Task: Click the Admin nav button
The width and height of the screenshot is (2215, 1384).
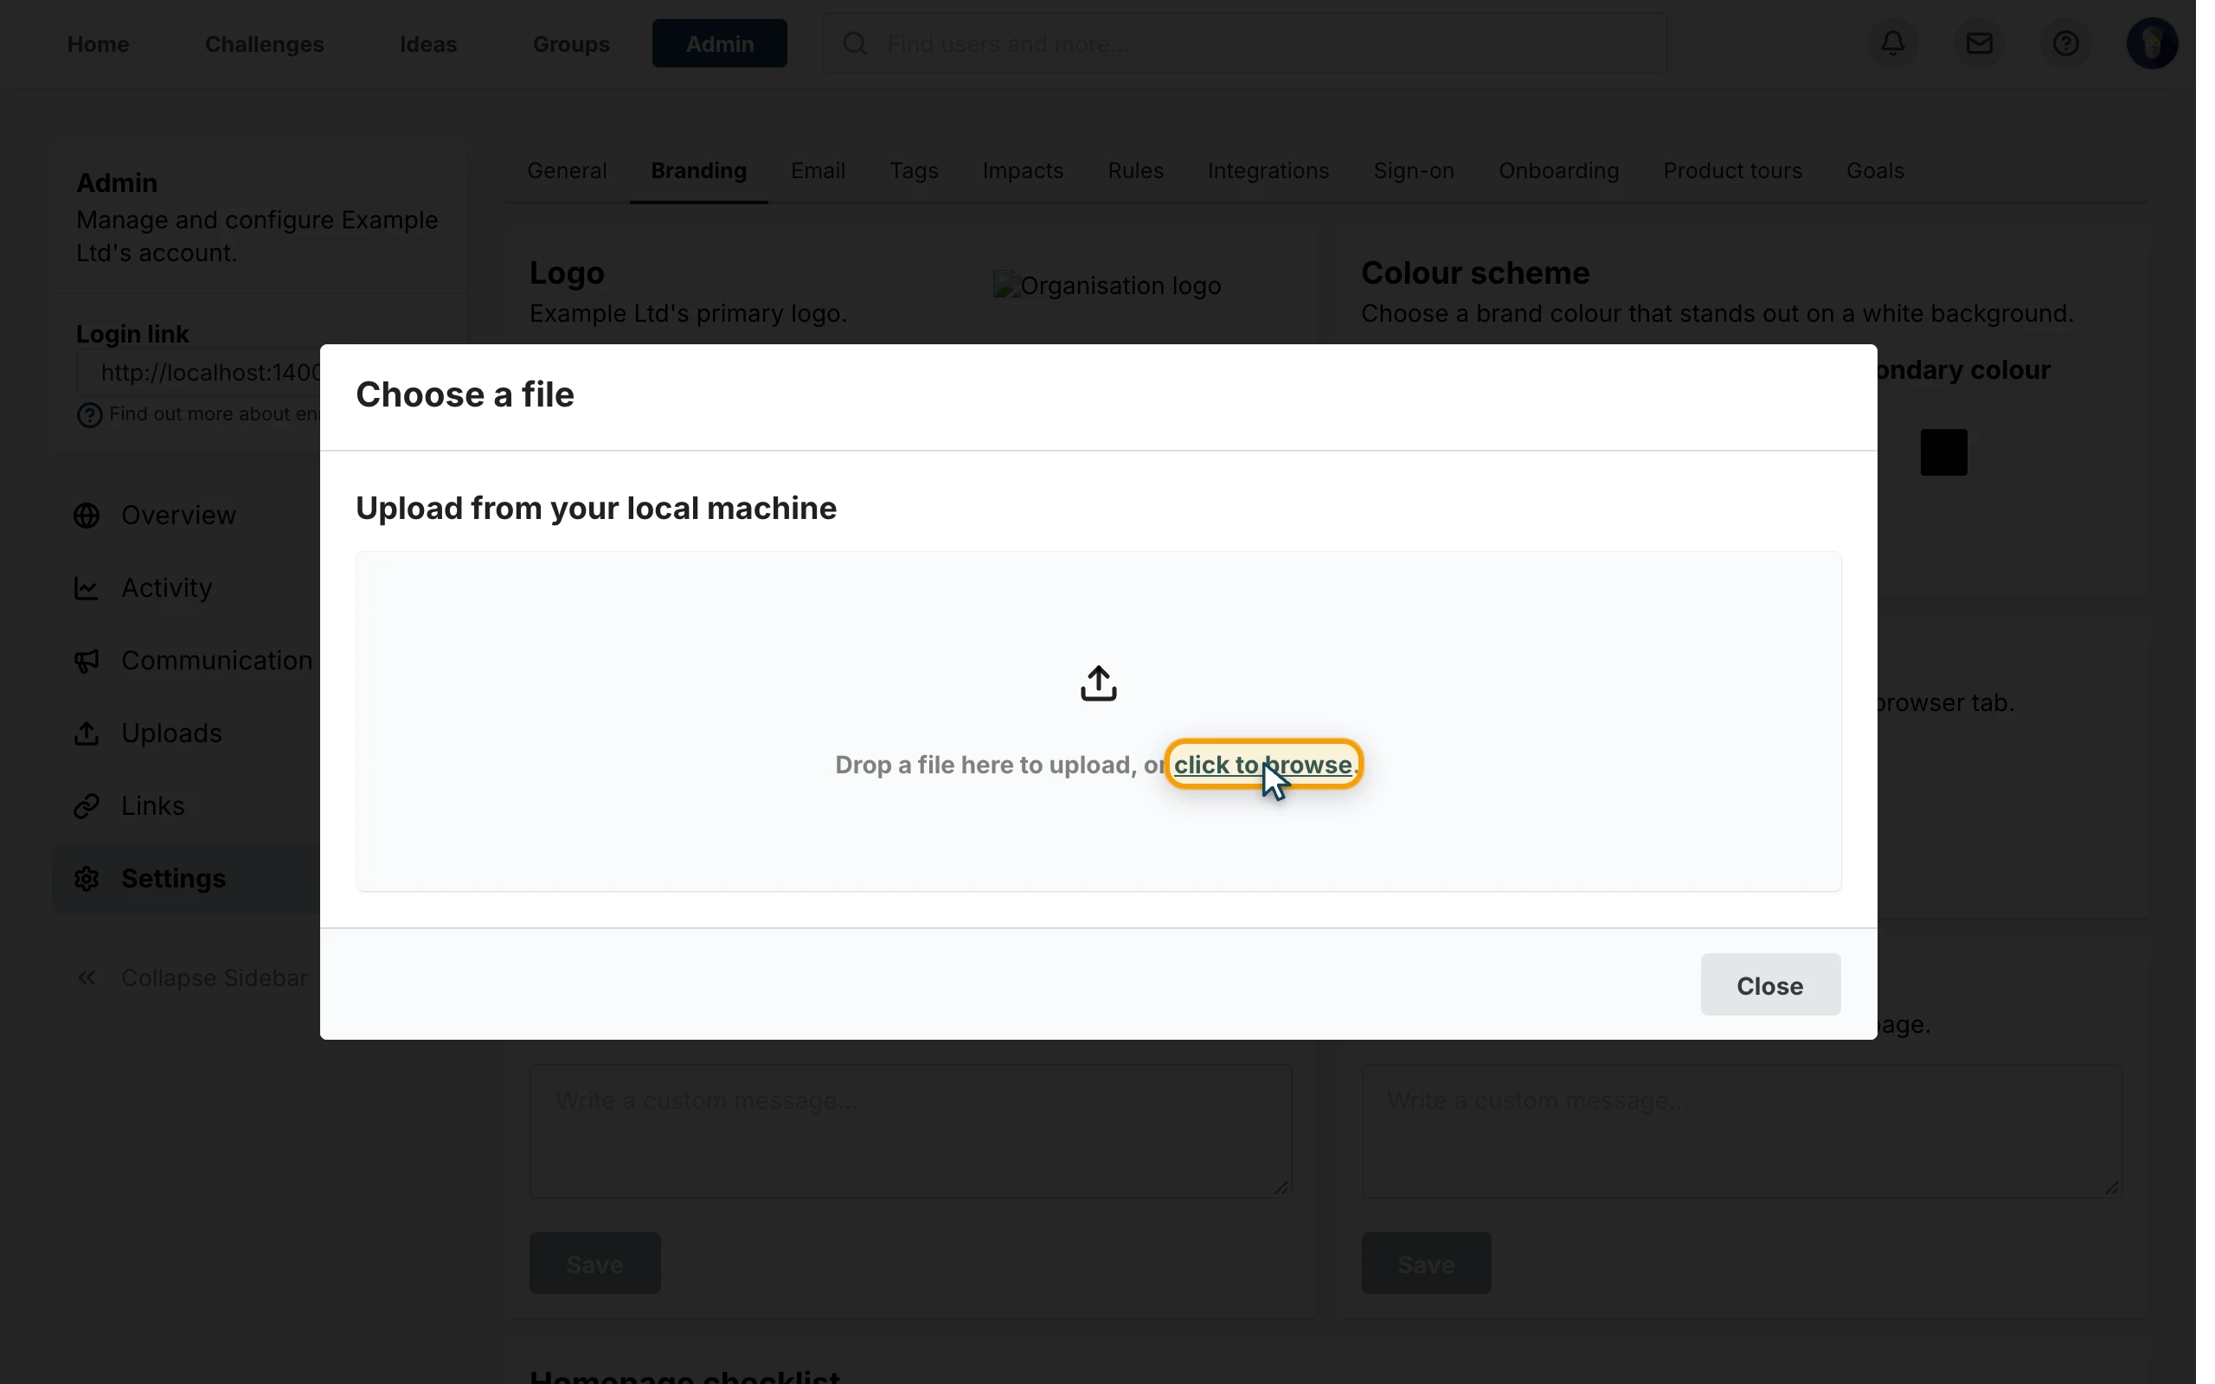Action: [x=719, y=43]
